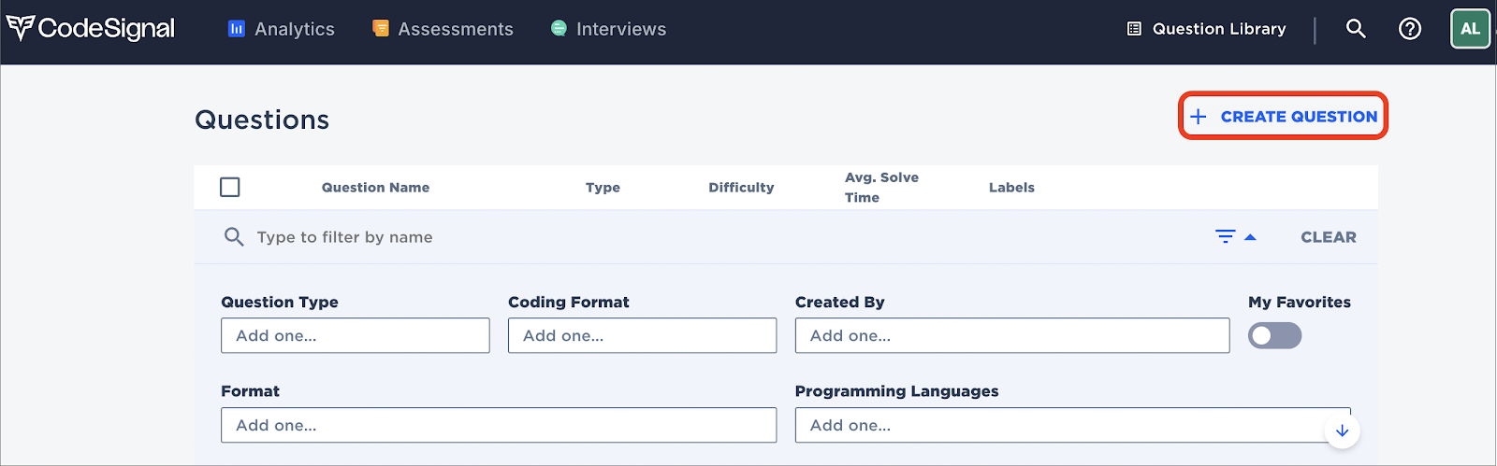Click the CodeSignal logo
This screenshot has height=466, width=1497.
[91, 29]
